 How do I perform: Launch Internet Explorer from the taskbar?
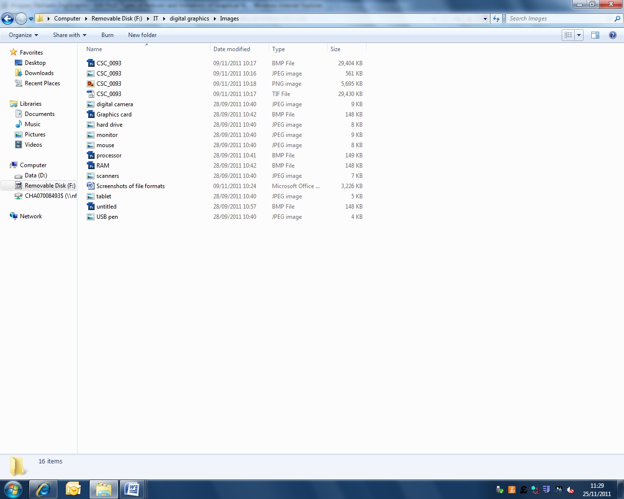click(x=43, y=489)
